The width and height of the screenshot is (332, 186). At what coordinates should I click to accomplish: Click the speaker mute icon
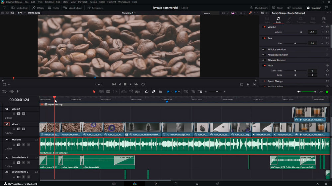pyautogui.click(x=299, y=92)
